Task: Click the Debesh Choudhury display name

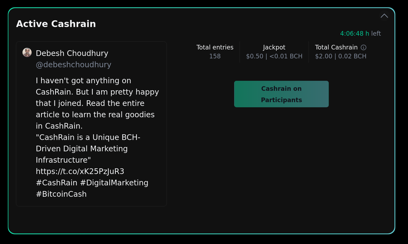Action: pos(72,53)
